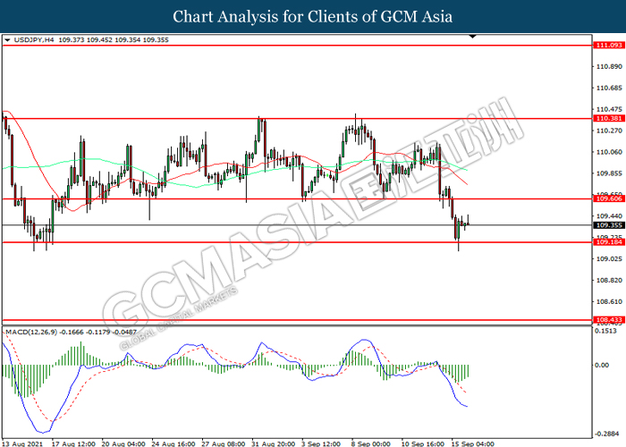Click the 109.855 price axis value
Screen dimensions: 626x447
click(609, 173)
